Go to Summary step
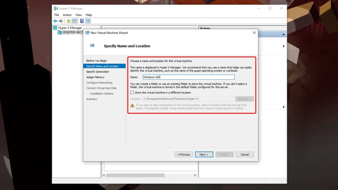This screenshot has width=338, height=190. click(x=92, y=99)
